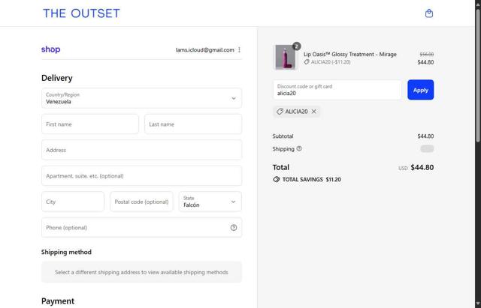Click the discount code input field
Viewport: 481px width, 308px height.
pos(337,90)
